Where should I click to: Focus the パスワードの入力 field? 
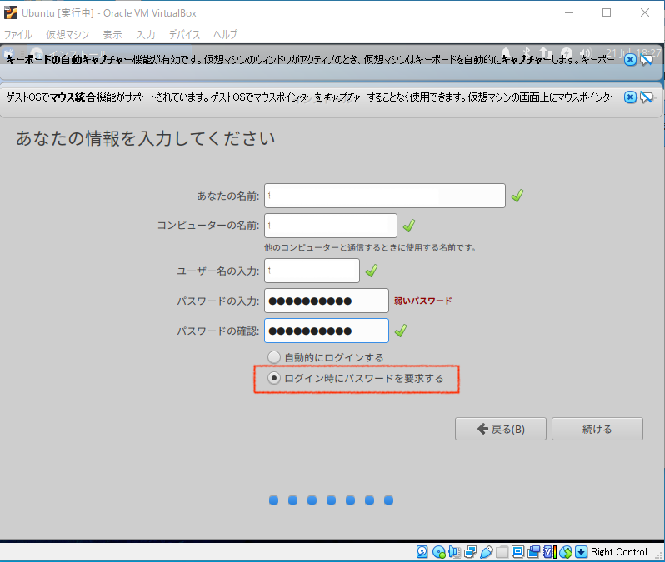[x=327, y=301]
